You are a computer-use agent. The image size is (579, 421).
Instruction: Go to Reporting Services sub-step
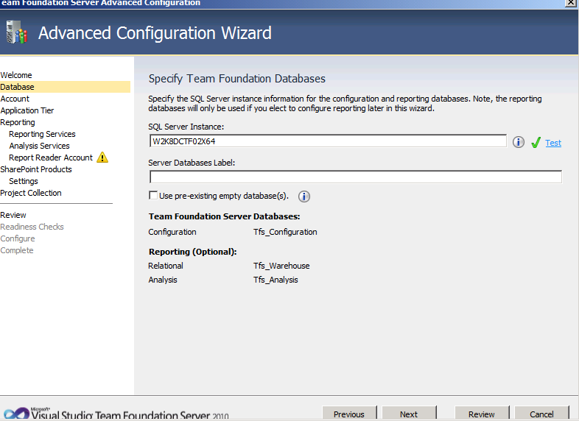(42, 134)
